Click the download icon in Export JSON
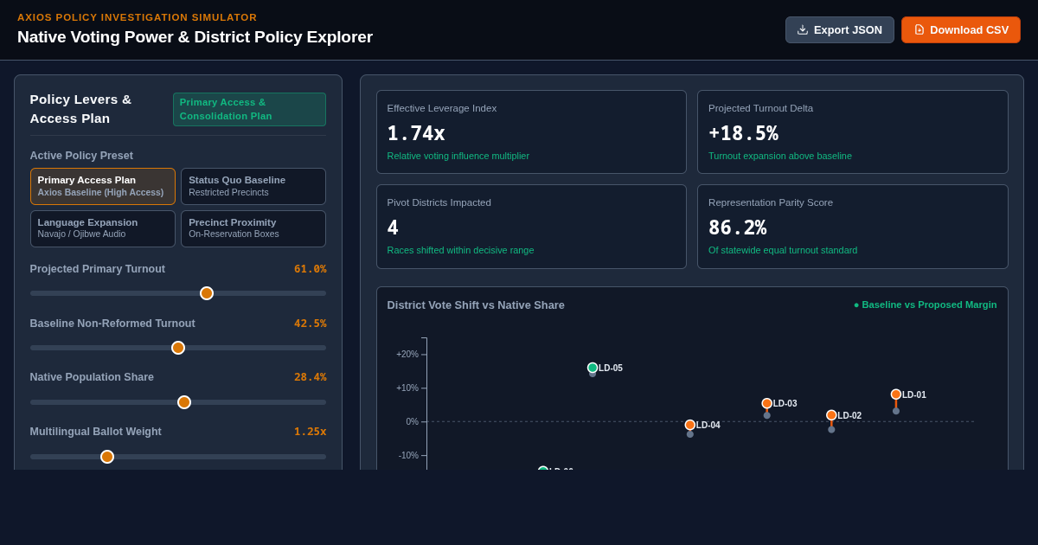Screen dimensions: 1038x545 click(803, 29)
